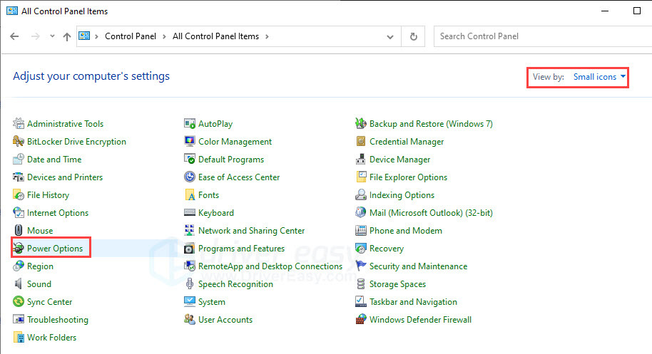
Task: Go up one level with up arrow
Action: tap(67, 36)
